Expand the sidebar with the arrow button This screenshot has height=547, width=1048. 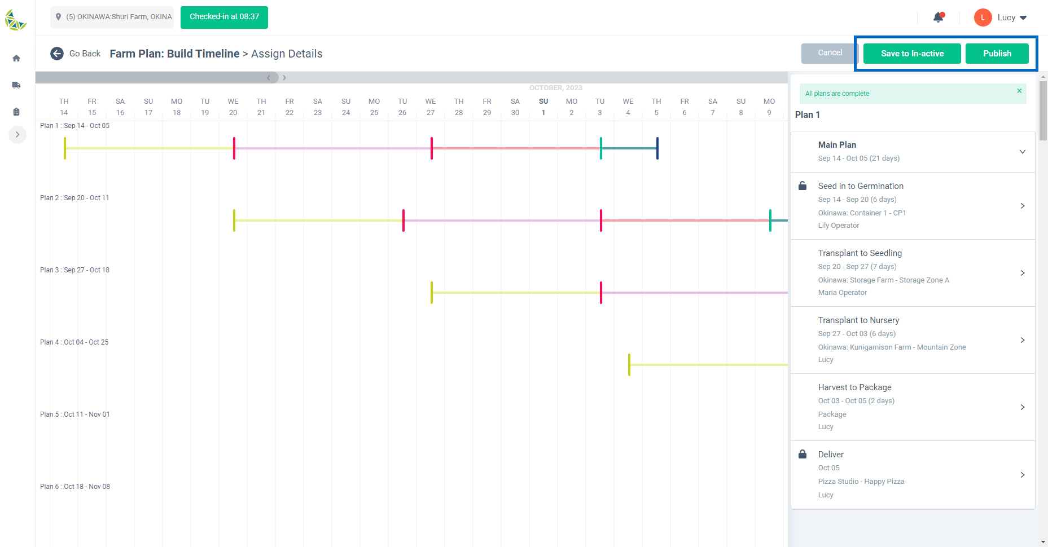[x=17, y=135]
